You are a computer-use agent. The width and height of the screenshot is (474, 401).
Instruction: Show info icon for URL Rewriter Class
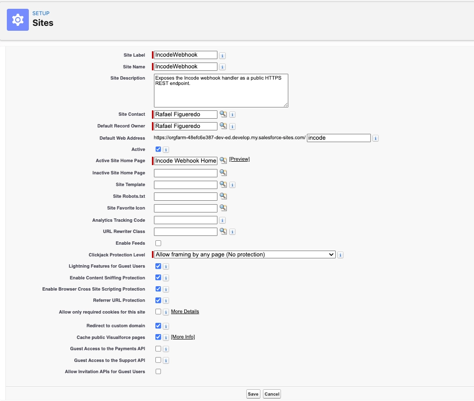[x=232, y=232]
